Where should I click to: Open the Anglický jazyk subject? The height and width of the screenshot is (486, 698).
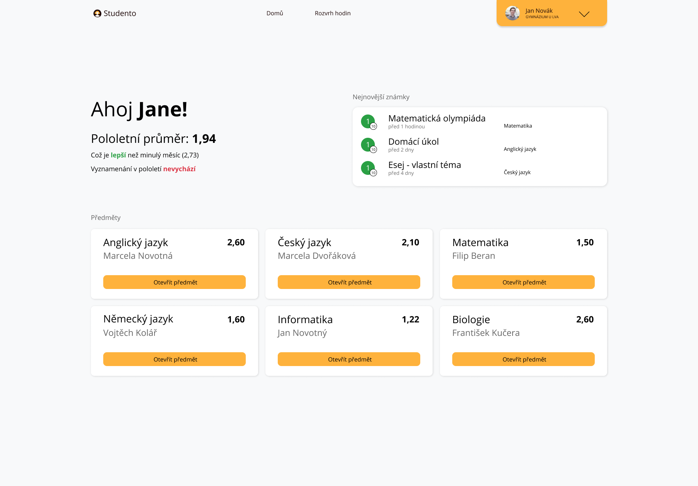(x=174, y=282)
